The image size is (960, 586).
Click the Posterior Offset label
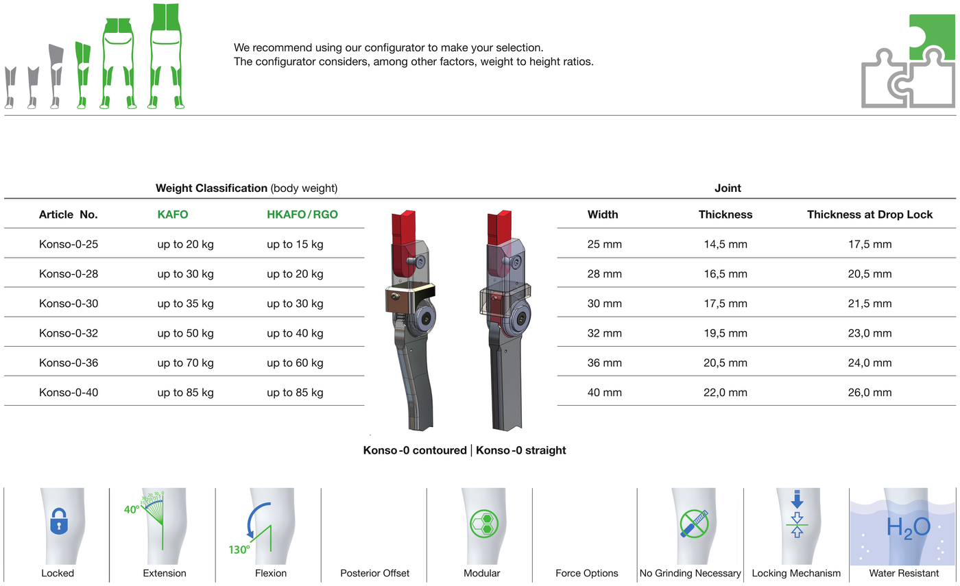pos(374,573)
